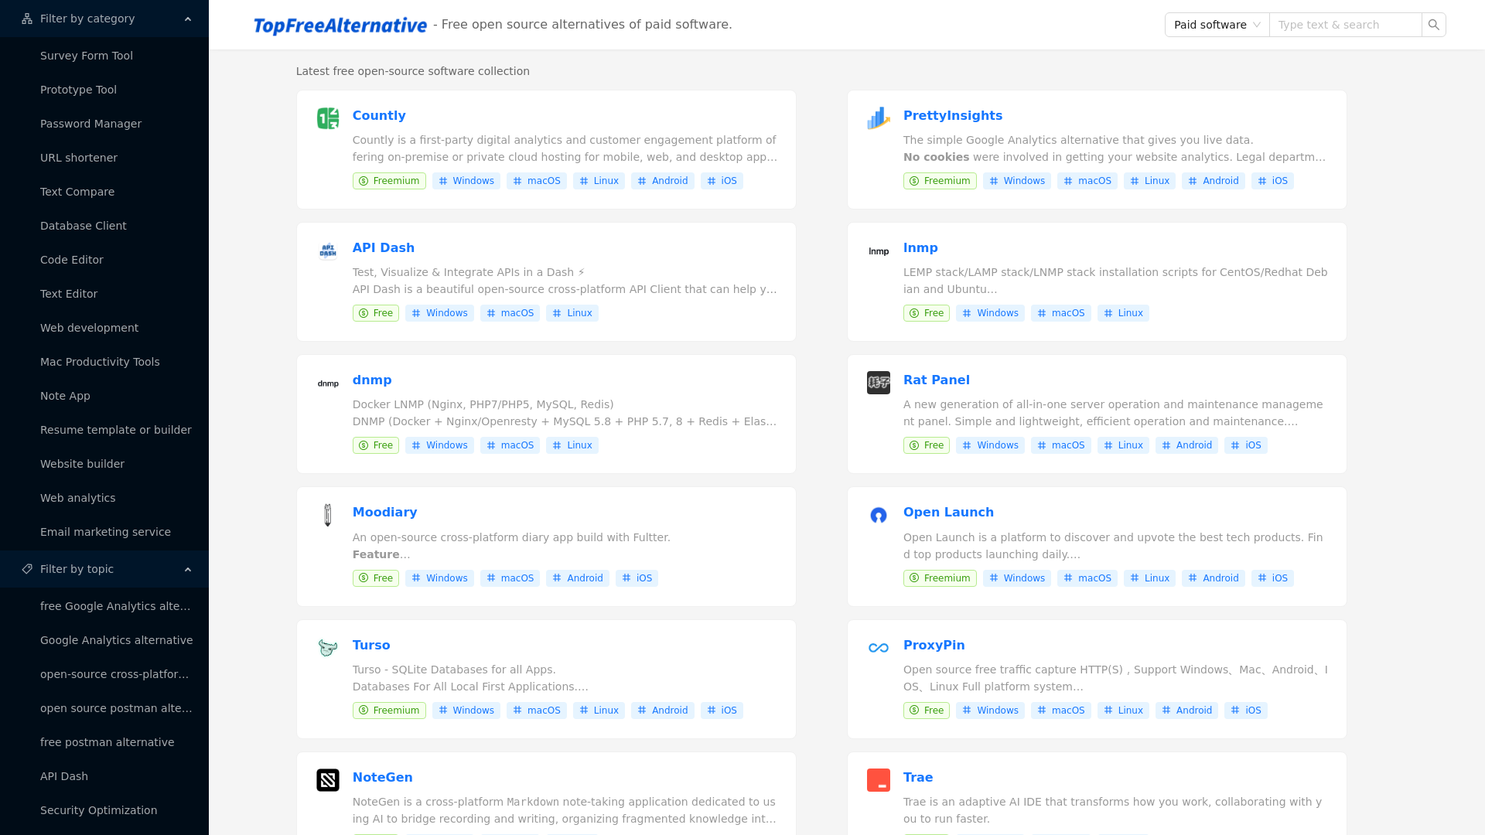
Task: Open the NoteGen title link
Action: (x=383, y=777)
